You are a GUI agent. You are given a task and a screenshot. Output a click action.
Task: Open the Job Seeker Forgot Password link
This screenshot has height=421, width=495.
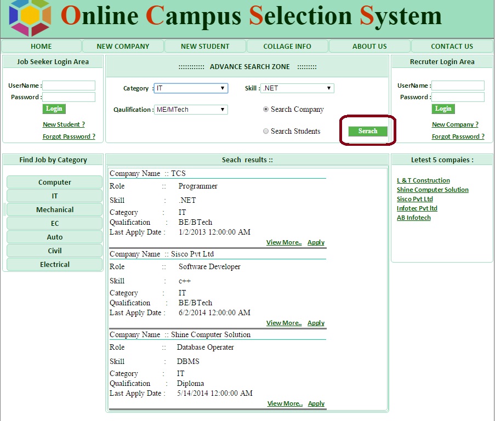(69, 136)
